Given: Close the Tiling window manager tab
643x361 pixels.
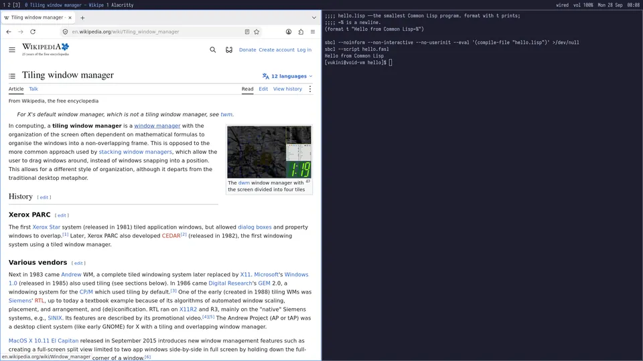Looking at the screenshot, I should tap(70, 17).
